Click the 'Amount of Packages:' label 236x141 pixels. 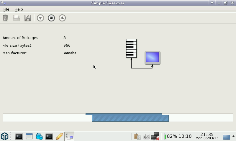(x=21, y=38)
